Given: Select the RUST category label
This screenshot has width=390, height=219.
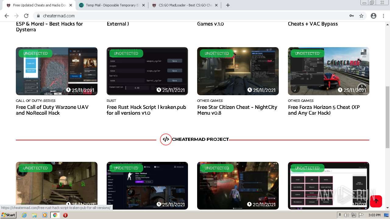Looking at the screenshot, I should 111,101.
